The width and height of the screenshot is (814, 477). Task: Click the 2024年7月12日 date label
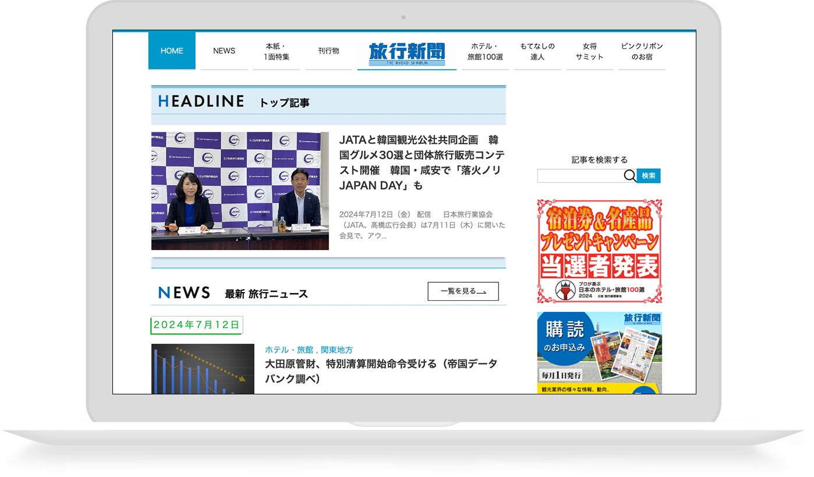point(197,325)
